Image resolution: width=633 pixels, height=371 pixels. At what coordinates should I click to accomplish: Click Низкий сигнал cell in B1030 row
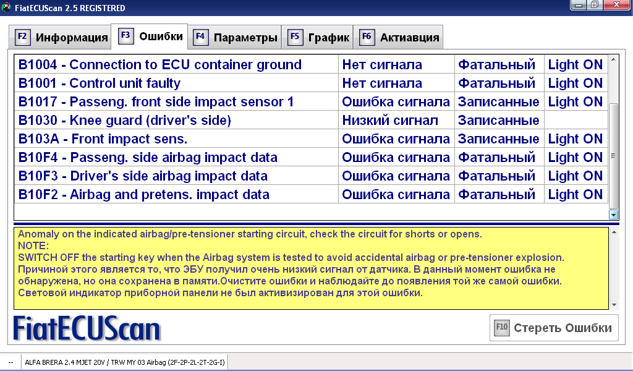coord(396,121)
